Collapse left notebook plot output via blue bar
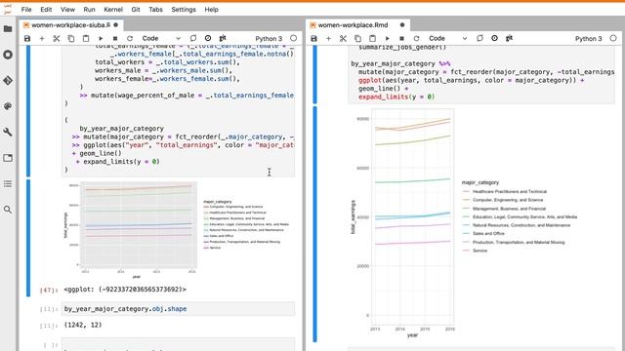This screenshot has height=351, width=625. 28,238
